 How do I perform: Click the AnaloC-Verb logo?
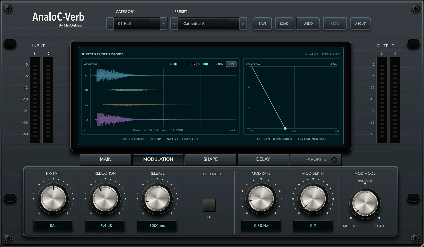pyautogui.click(x=58, y=17)
